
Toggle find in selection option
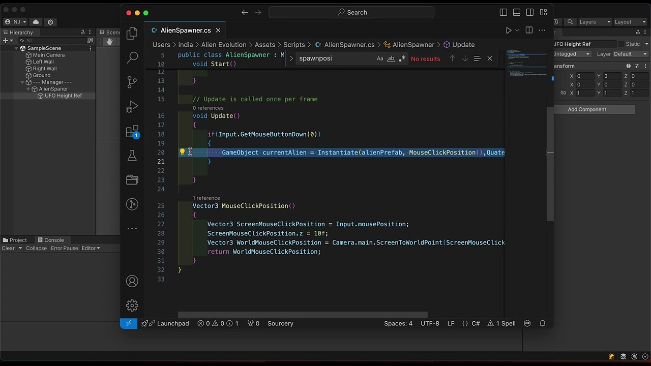click(477, 58)
